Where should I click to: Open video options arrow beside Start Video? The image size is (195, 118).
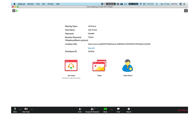click(x=32, y=110)
